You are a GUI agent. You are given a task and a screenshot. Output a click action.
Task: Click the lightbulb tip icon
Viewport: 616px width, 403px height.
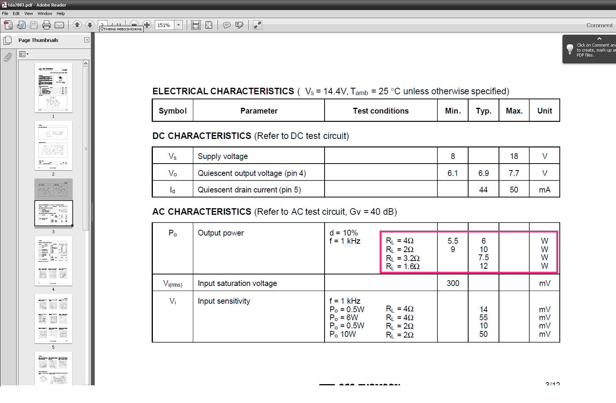point(570,49)
